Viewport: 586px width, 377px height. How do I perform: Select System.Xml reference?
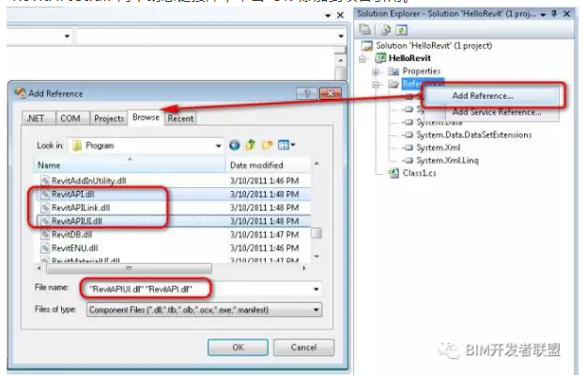tap(438, 148)
